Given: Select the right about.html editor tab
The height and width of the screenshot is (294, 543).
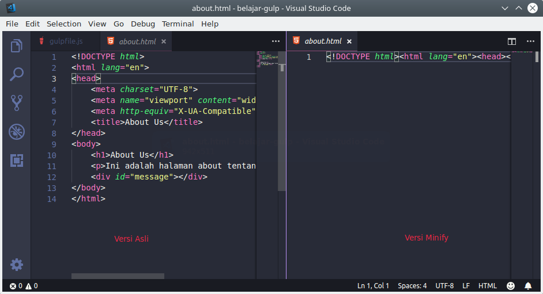Looking at the screenshot, I should pos(322,41).
